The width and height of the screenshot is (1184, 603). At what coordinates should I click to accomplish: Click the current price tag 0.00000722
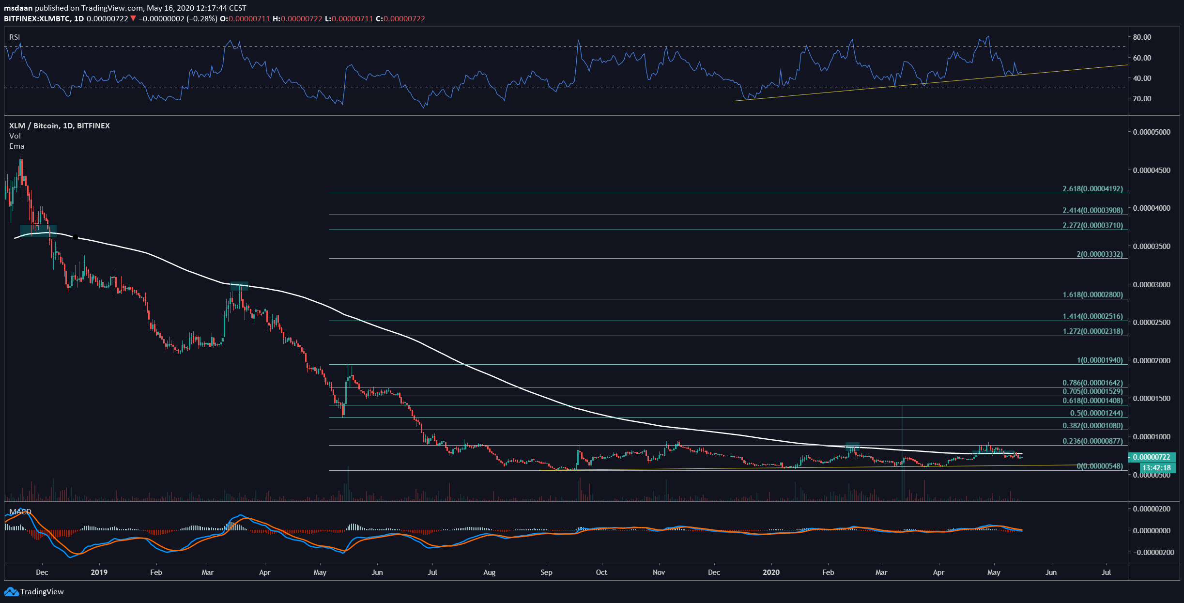tap(1153, 457)
